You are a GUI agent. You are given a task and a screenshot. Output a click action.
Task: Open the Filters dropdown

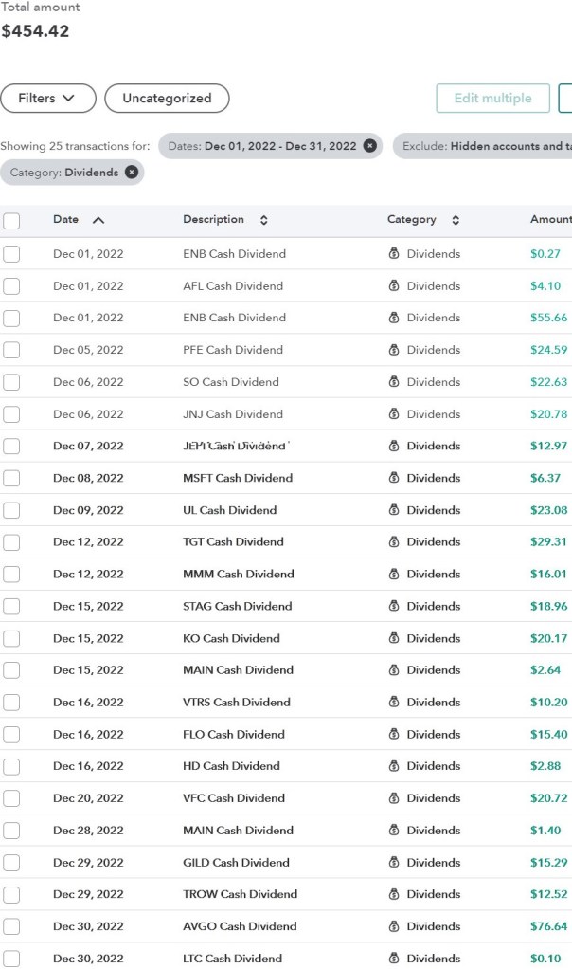tap(48, 99)
